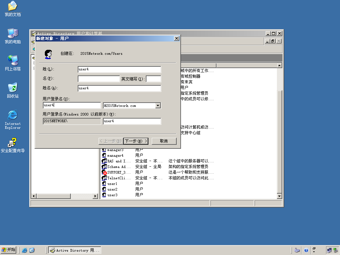Click the user1 name text
Viewport: 340px width, 255px height.
pyautogui.click(x=112, y=184)
